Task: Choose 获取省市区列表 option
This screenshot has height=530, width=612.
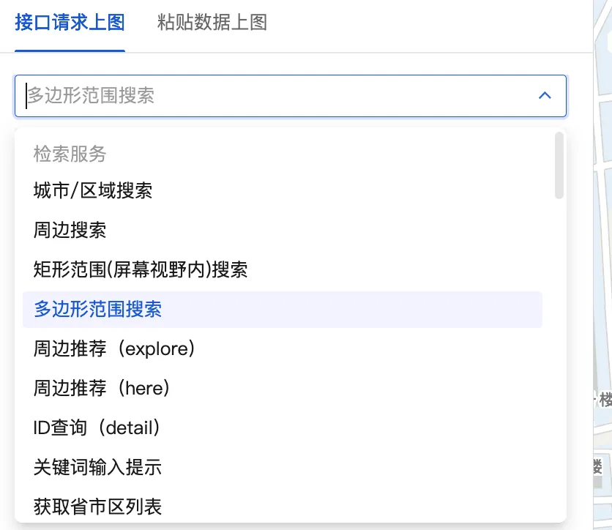Action: pos(282,507)
